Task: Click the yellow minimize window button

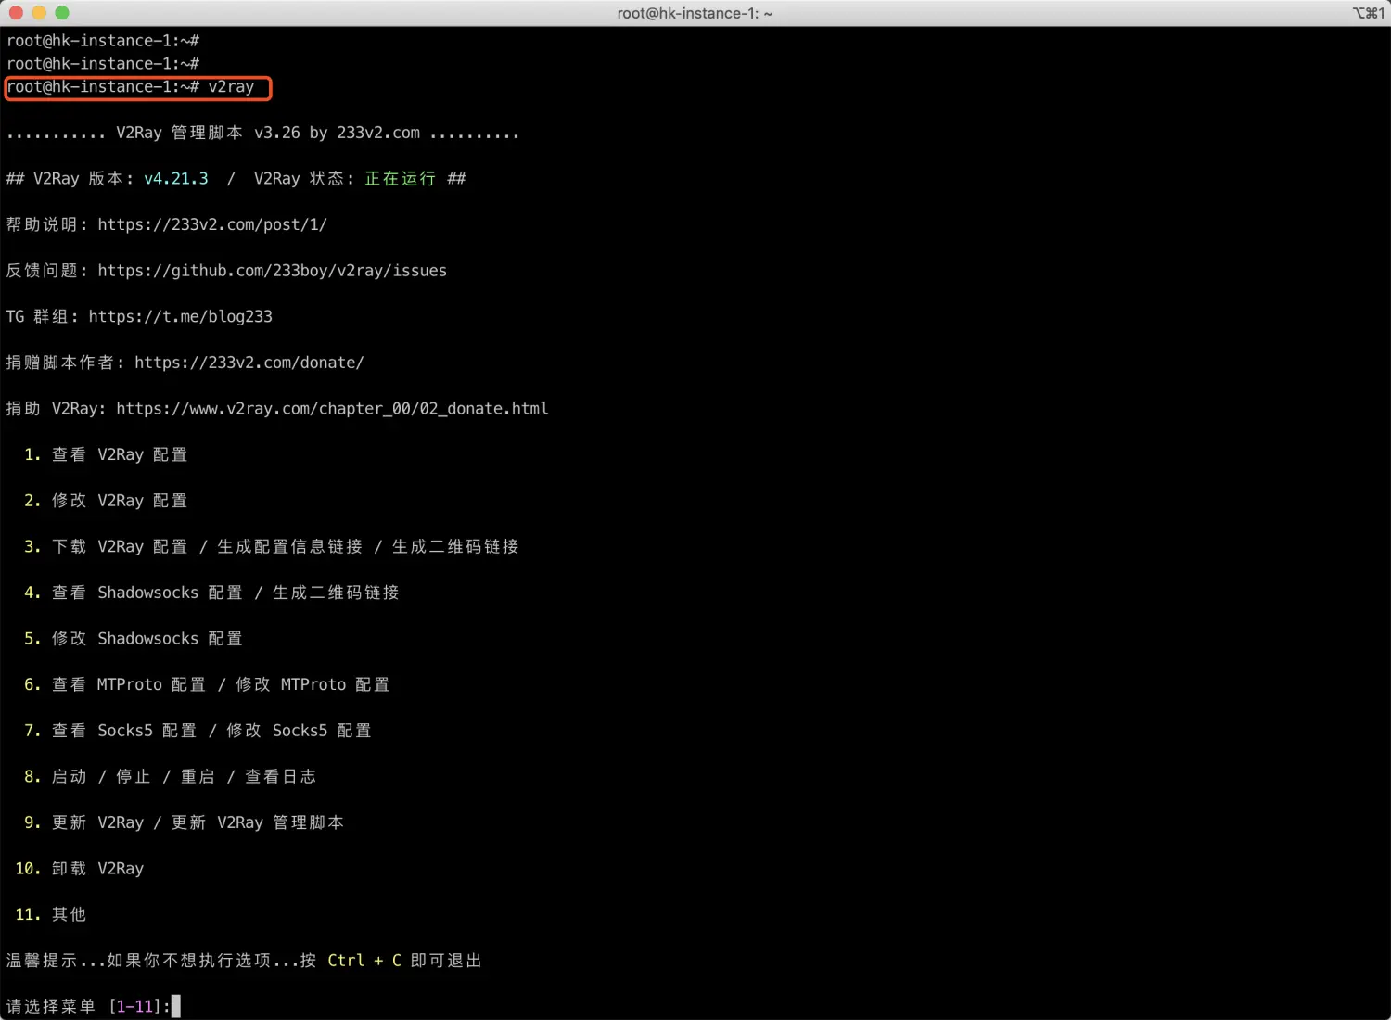Action: [39, 13]
